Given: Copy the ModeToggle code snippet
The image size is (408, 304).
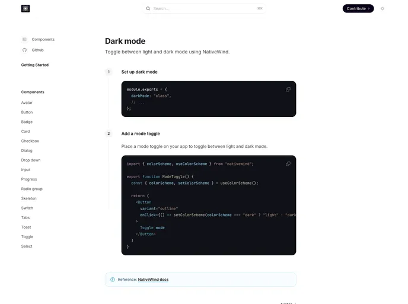Looking at the screenshot, I should point(288,164).
